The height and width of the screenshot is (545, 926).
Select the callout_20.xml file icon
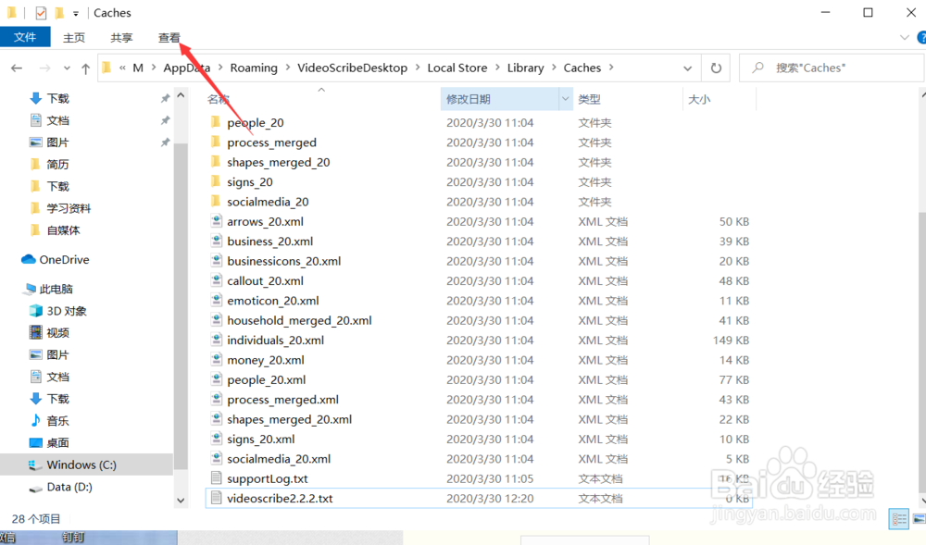[216, 280]
